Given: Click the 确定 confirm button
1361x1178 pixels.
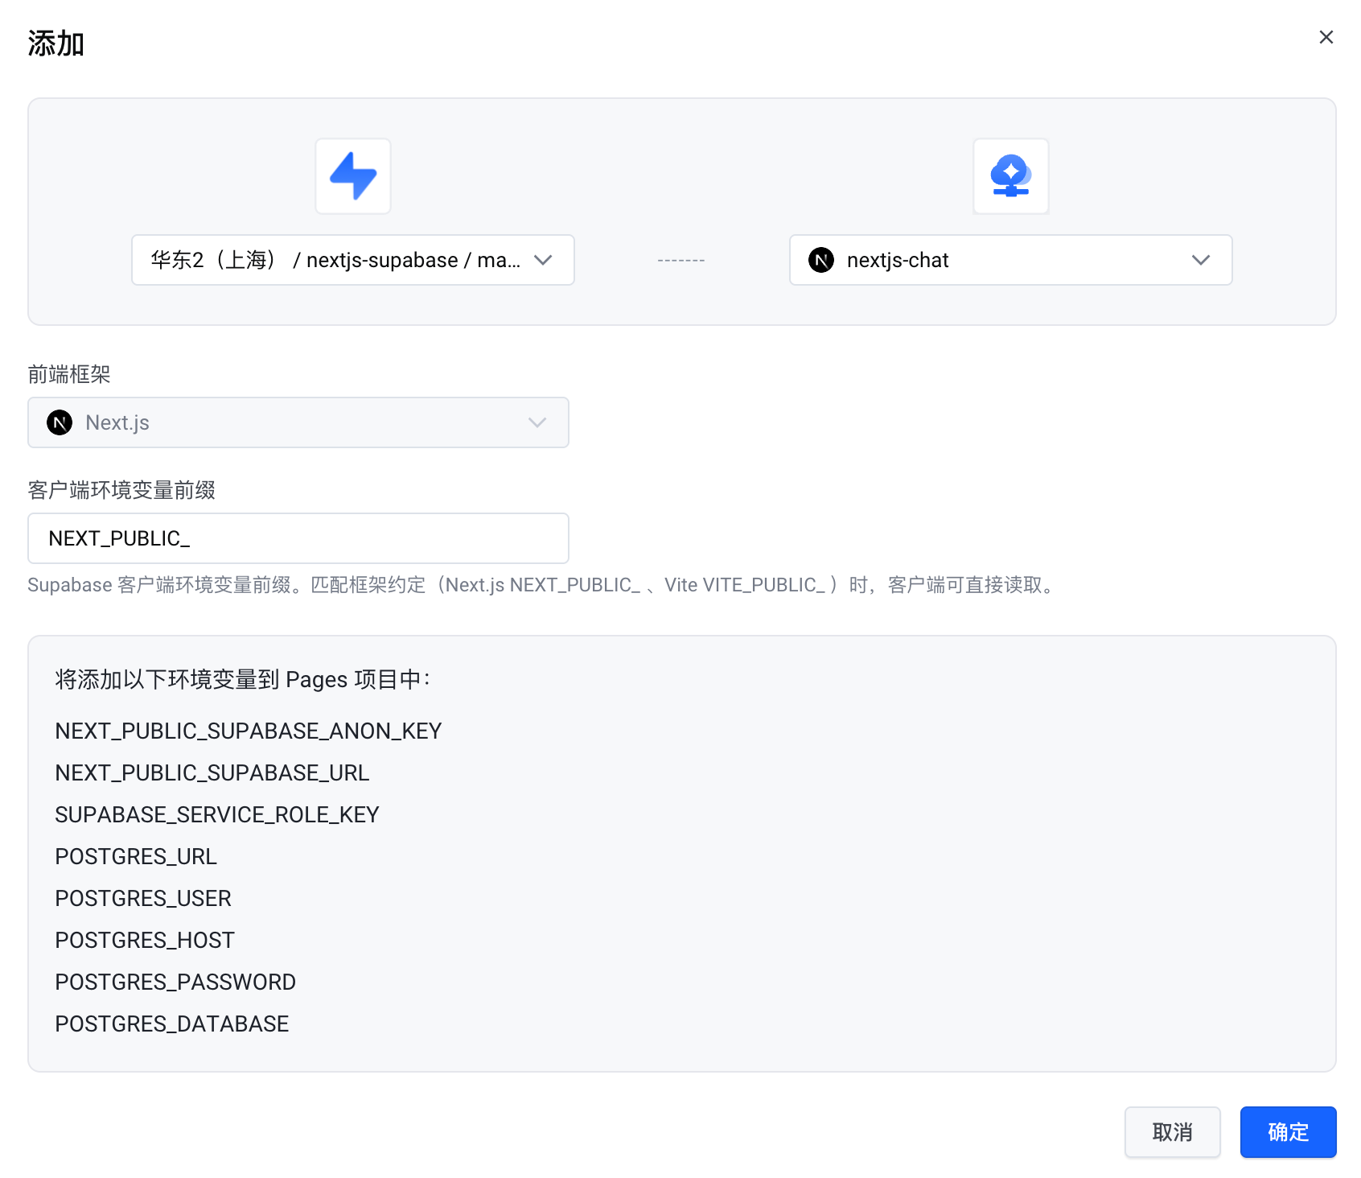Looking at the screenshot, I should coord(1289,1132).
